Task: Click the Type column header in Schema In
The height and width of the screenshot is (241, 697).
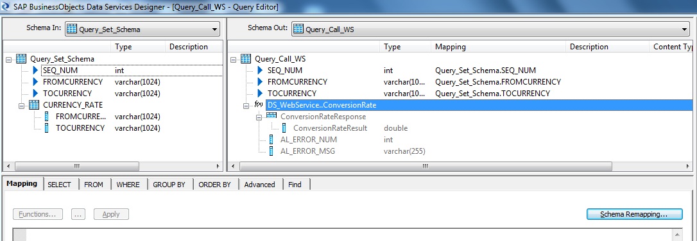Action: pyautogui.click(x=138, y=47)
